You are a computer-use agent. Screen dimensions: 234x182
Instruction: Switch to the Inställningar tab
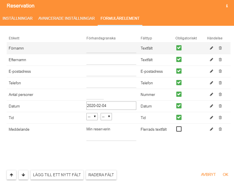coord(18,18)
